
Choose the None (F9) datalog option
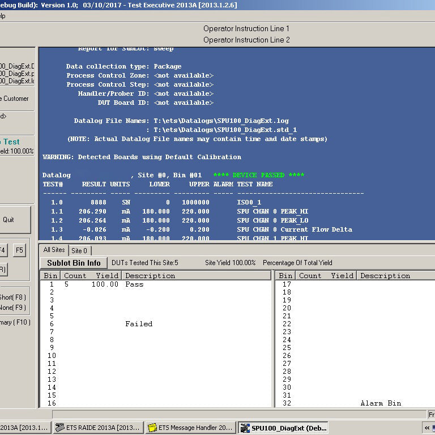[x=13, y=308]
